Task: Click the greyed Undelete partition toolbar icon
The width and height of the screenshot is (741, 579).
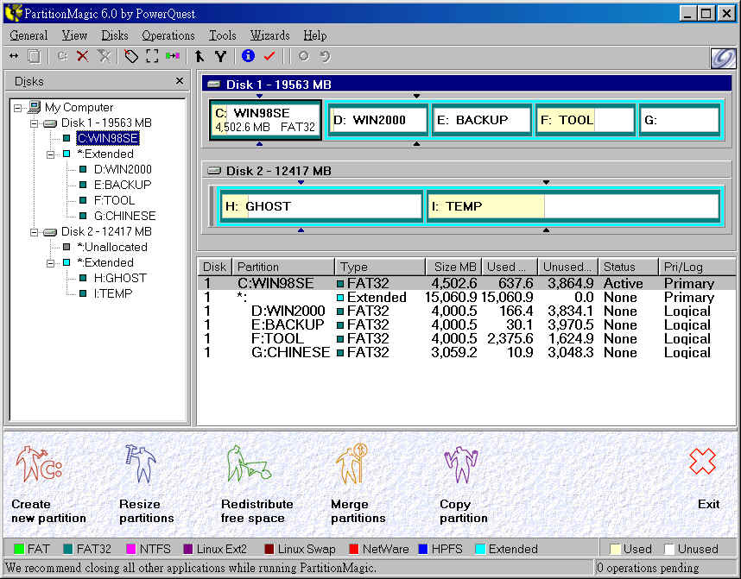Action: (x=104, y=56)
